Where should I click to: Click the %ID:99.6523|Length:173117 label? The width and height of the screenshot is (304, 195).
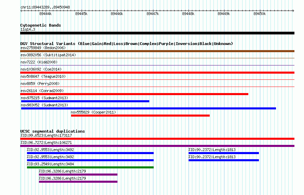pyautogui.click(x=46, y=135)
